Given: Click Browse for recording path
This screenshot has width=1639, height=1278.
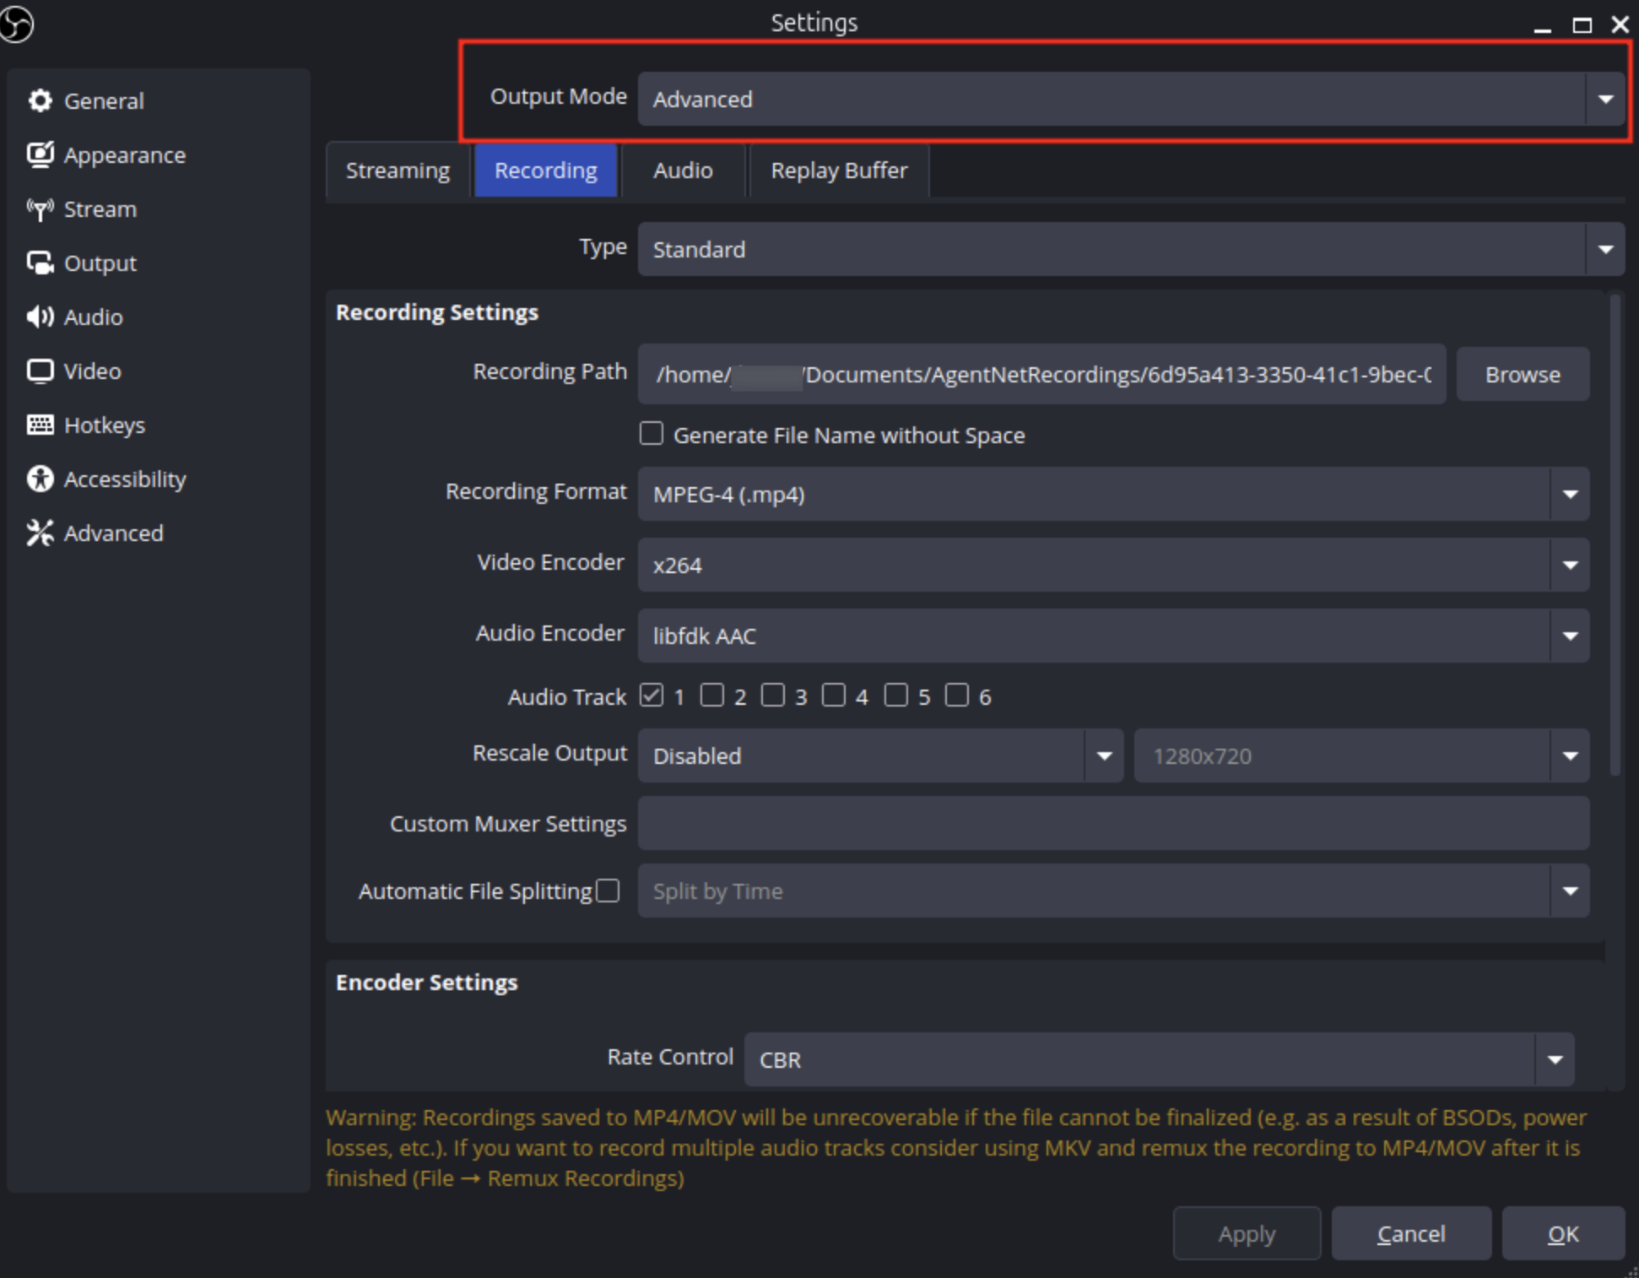Looking at the screenshot, I should pyautogui.click(x=1523, y=374).
